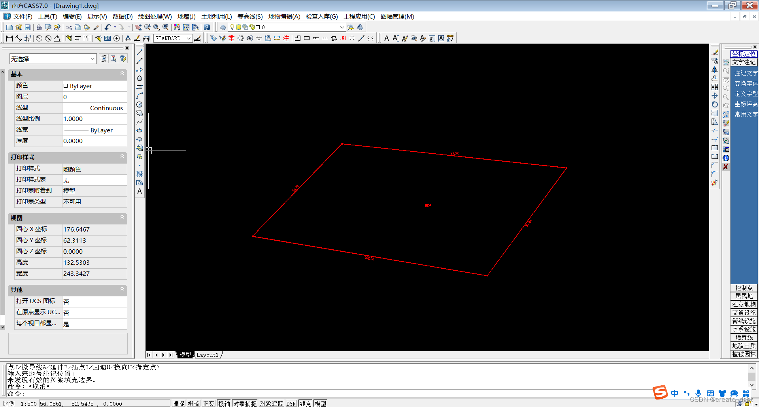Select the Revision Cloud tool
The image size is (759, 407).
tap(140, 113)
